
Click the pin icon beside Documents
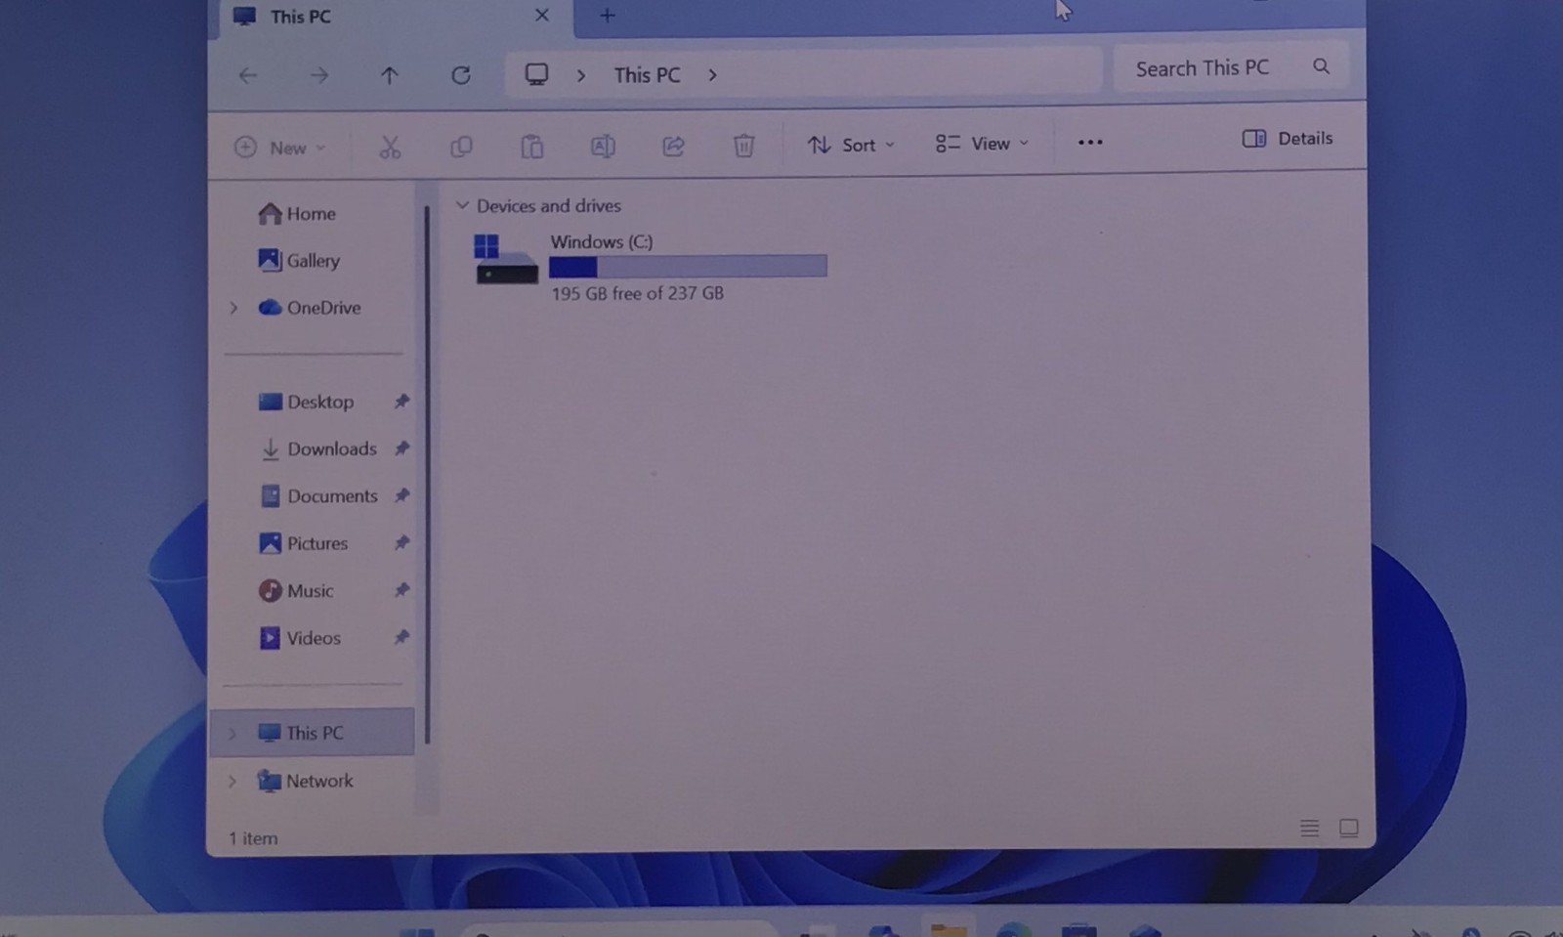(x=401, y=495)
